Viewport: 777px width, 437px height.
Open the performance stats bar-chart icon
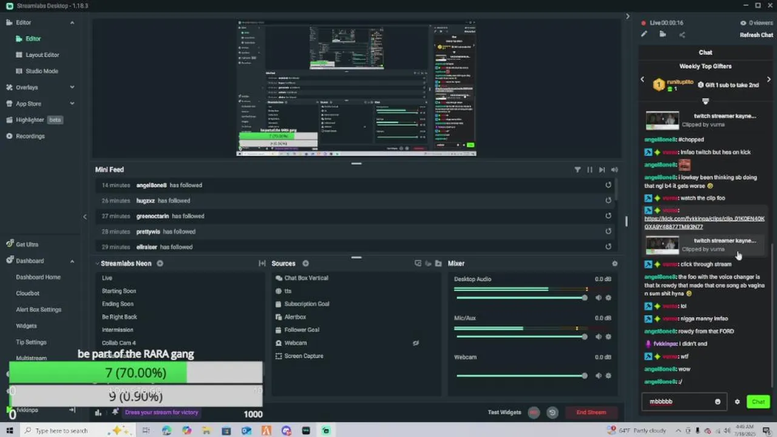(x=98, y=413)
